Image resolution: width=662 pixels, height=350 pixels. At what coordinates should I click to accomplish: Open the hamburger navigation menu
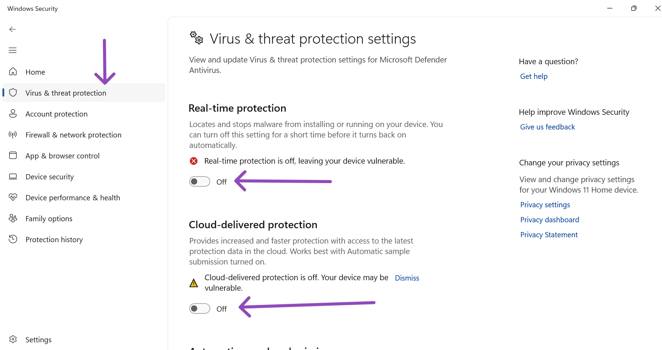[13, 50]
